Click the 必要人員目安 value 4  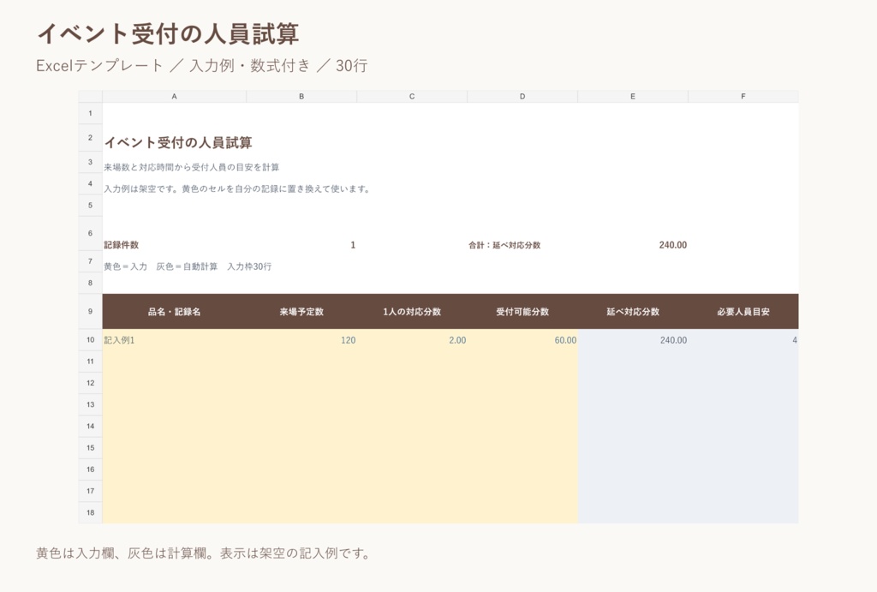[794, 340]
